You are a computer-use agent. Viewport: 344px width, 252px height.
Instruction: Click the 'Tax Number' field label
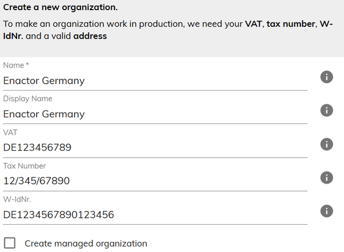pyautogui.click(x=24, y=166)
